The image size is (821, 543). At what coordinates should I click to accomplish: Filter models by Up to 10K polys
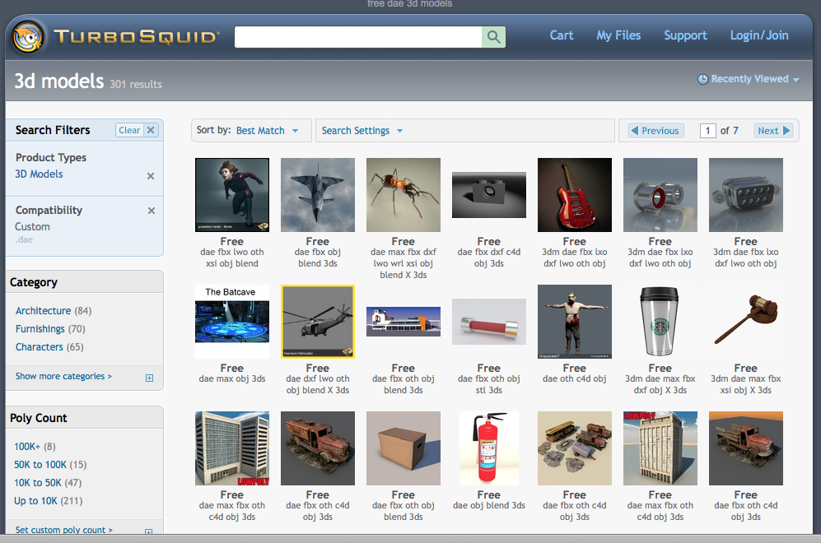[38, 500]
